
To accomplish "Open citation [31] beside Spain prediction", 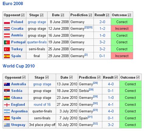I will [x=90, y=117].
